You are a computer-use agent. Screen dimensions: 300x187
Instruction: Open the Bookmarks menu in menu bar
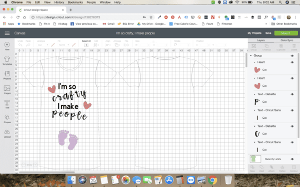75,2
